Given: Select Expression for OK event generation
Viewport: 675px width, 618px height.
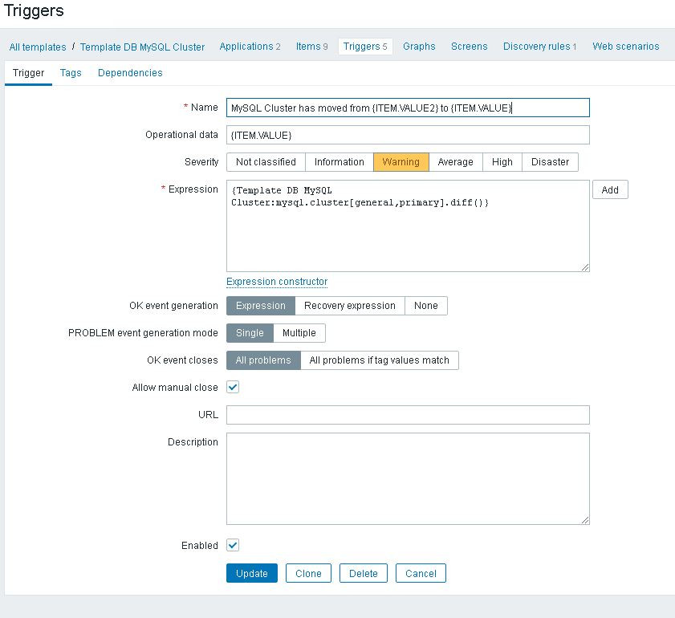Looking at the screenshot, I should point(260,306).
